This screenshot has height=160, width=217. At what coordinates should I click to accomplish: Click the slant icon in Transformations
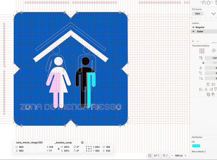[x=201, y=73]
